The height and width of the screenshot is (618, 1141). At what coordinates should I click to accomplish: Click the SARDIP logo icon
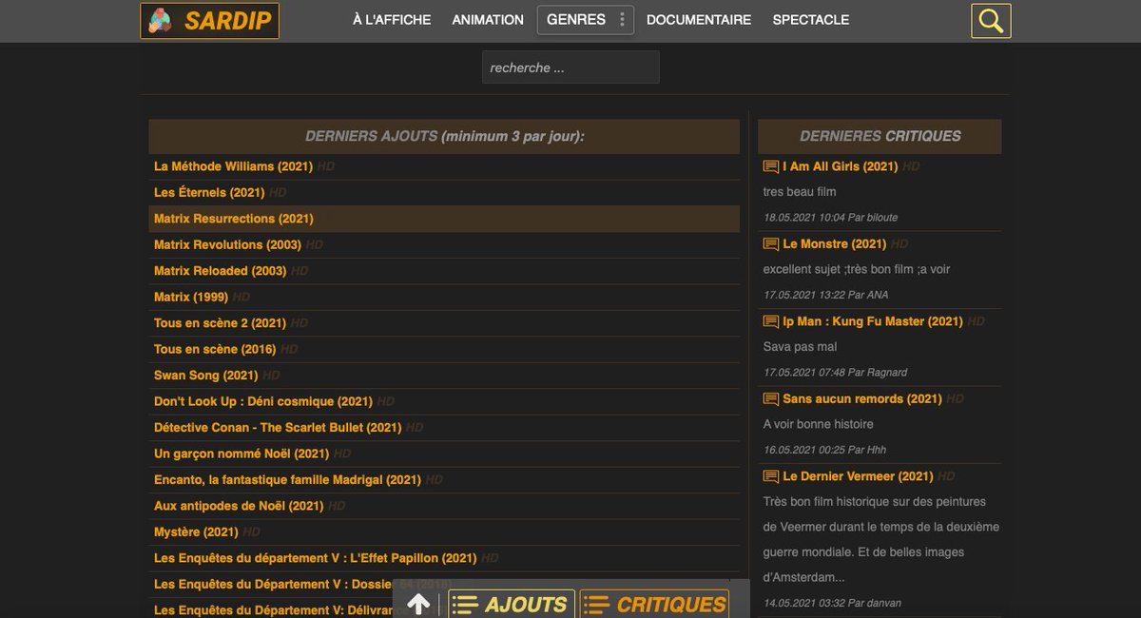pyautogui.click(x=162, y=21)
